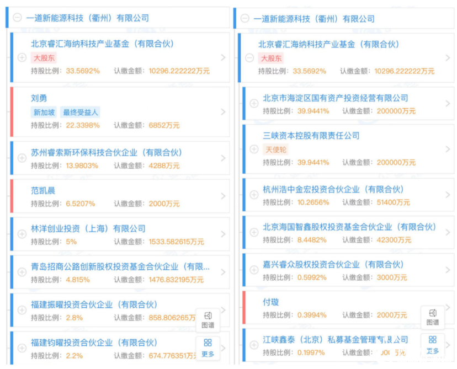Click the 新加坡 tag on 刘勇's card
This screenshot has height=369, width=457.
pyautogui.click(x=44, y=112)
